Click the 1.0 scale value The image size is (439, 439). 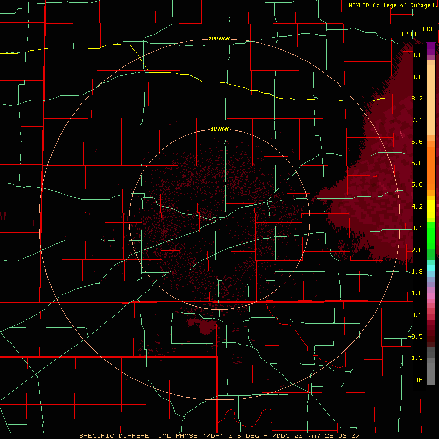point(417,293)
